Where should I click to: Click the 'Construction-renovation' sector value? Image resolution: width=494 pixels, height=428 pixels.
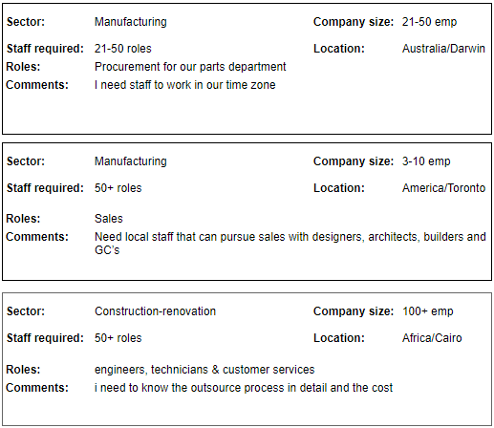coord(155,311)
